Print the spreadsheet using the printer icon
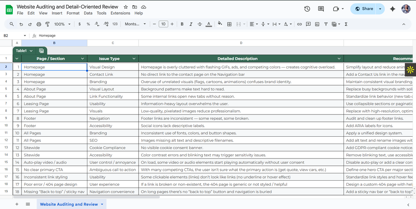The image size is (416, 209). (x=39, y=24)
